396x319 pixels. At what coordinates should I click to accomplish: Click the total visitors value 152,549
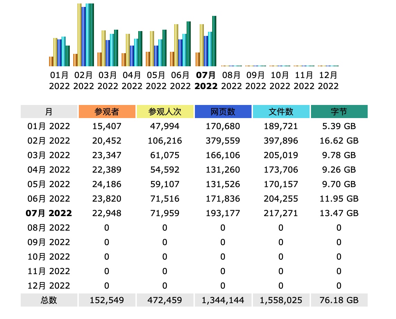107,300
